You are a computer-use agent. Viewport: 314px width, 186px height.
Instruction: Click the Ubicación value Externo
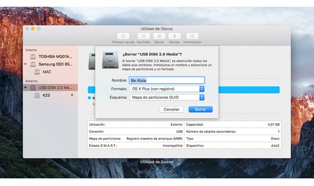176,124
